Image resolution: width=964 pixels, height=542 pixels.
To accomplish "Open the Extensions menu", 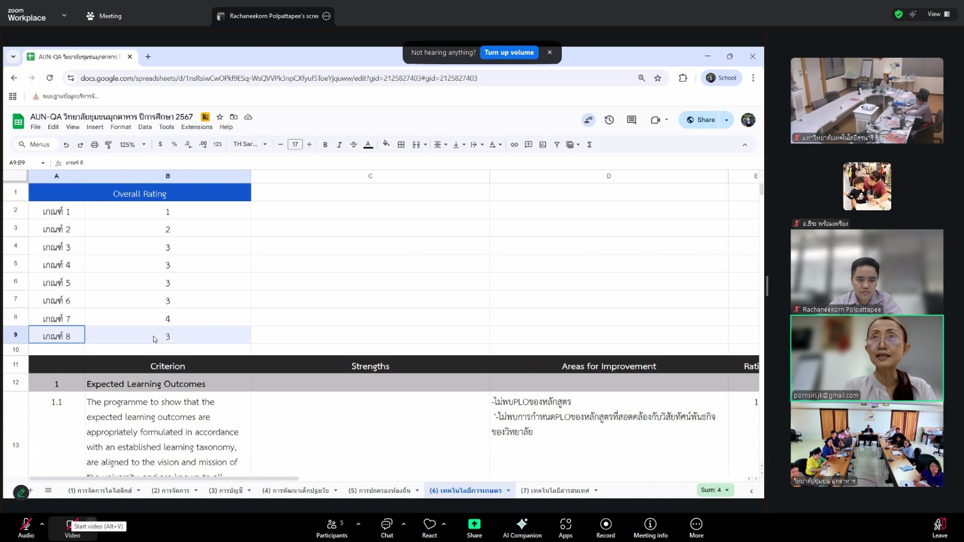I will coord(197,127).
